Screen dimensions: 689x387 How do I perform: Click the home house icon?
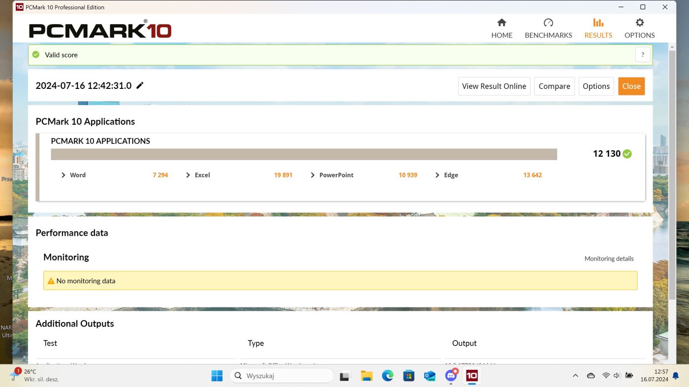point(501,23)
